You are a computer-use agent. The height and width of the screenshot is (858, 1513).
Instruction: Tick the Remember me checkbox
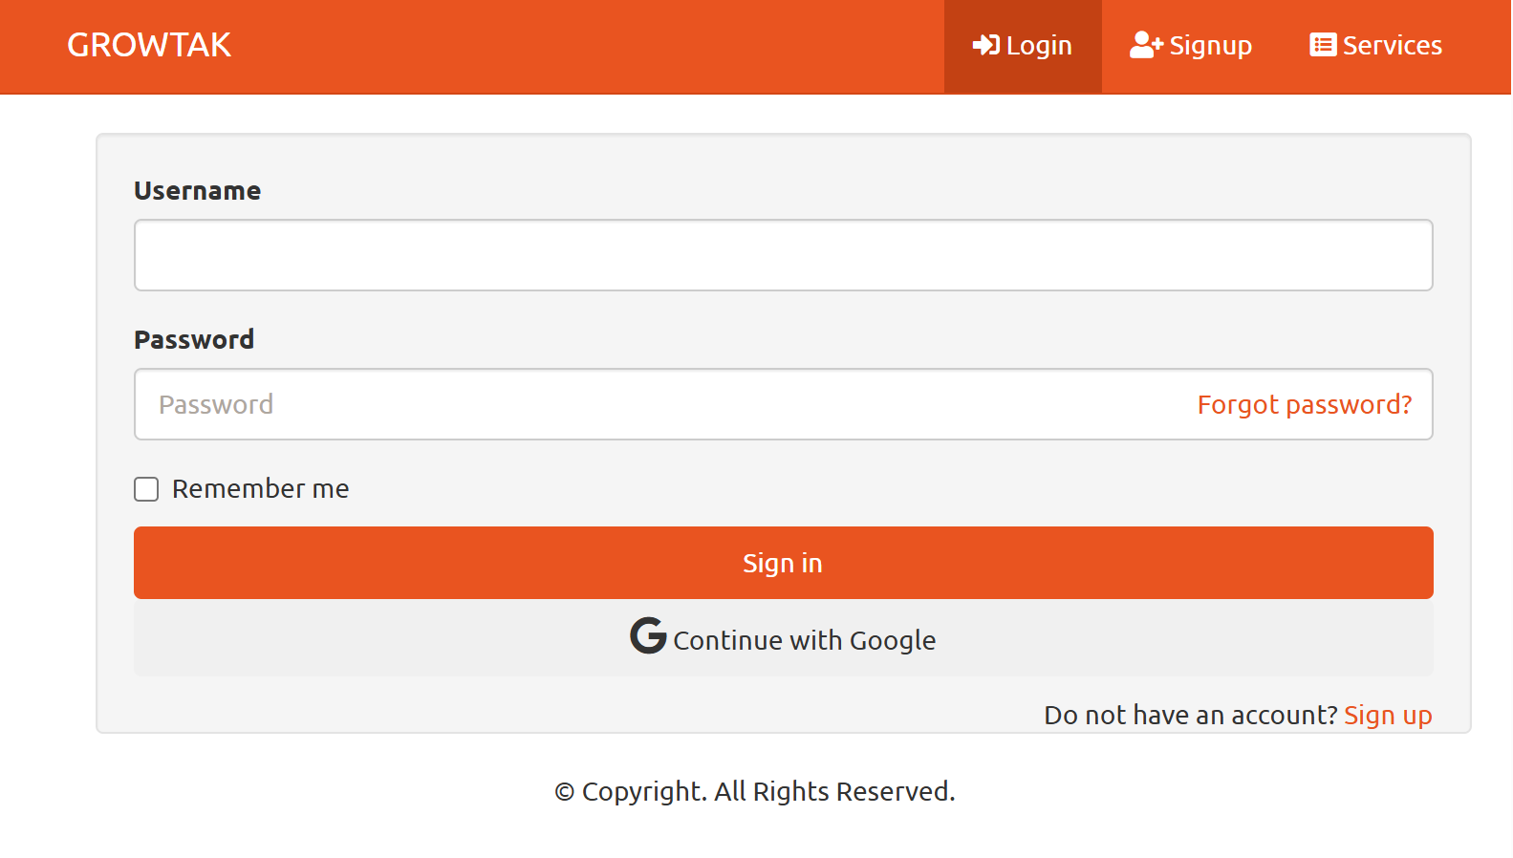pyautogui.click(x=146, y=489)
